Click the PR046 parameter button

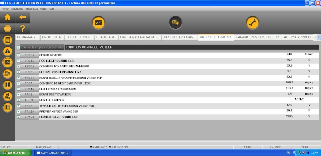pyautogui.click(x=29, y=61)
